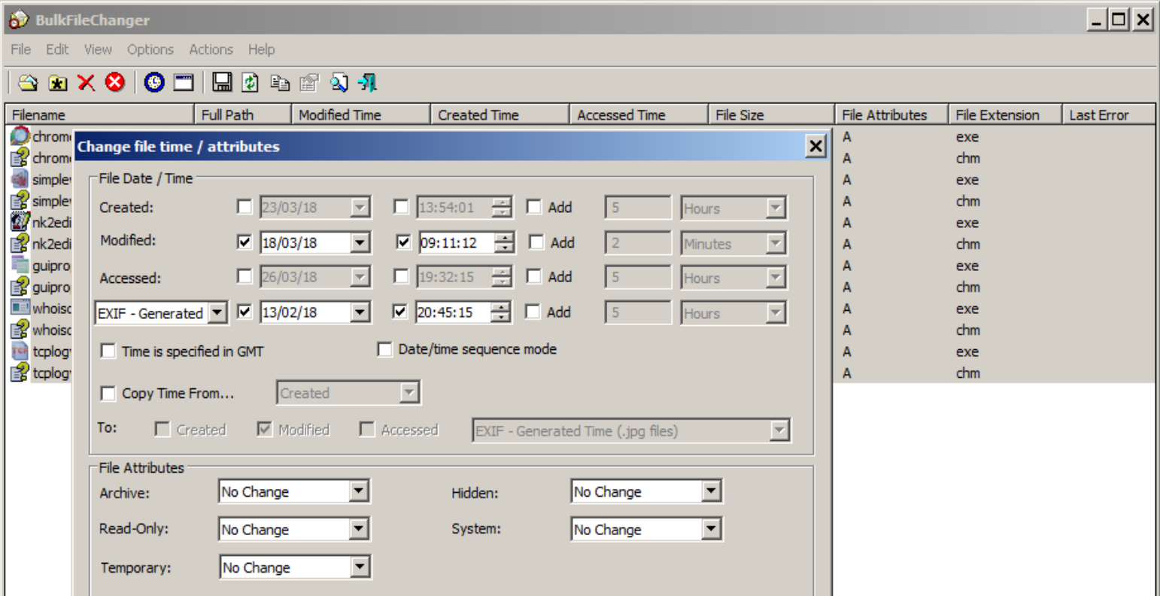Open the Modified date dropdown calendar
Image resolution: width=1160 pixels, height=596 pixels.
tap(360, 242)
